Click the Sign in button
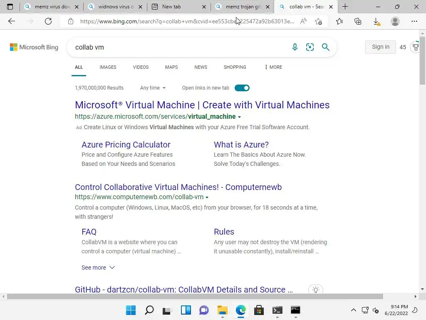 coord(380,47)
